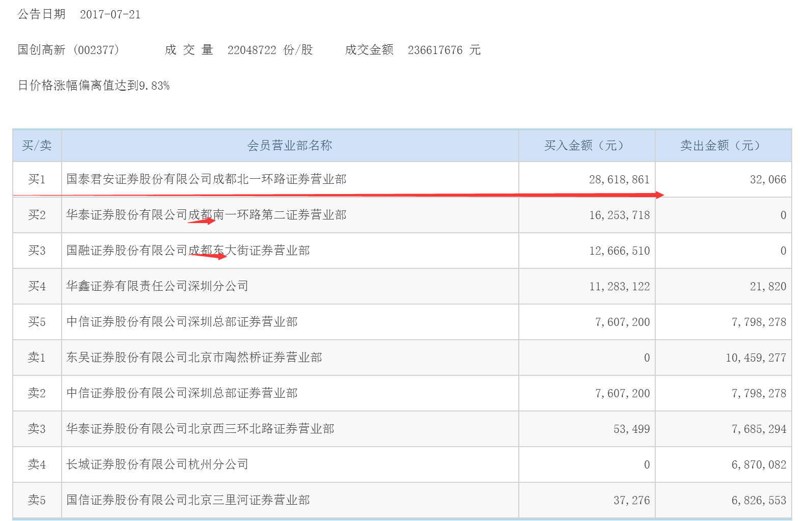Click sell amount 21,820
809x521 pixels.
click(x=768, y=286)
